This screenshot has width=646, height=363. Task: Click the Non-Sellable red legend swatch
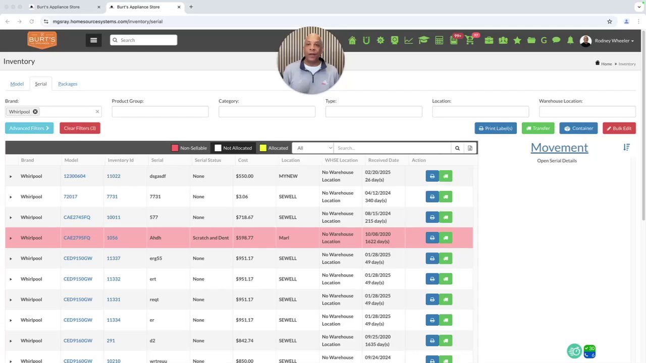coord(175,148)
